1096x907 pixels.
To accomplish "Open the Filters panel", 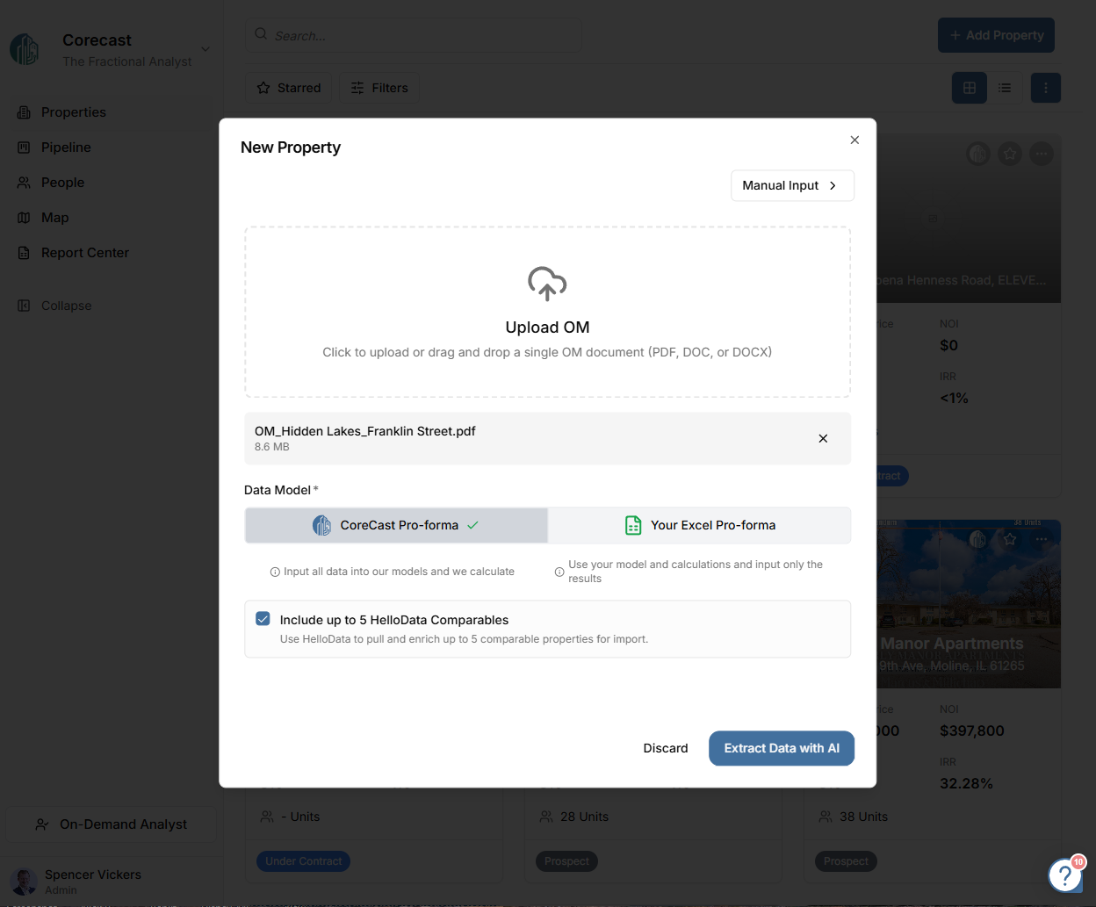I will 379,88.
